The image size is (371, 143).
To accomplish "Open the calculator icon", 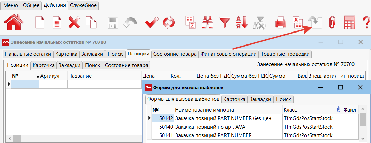I will [349, 23].
